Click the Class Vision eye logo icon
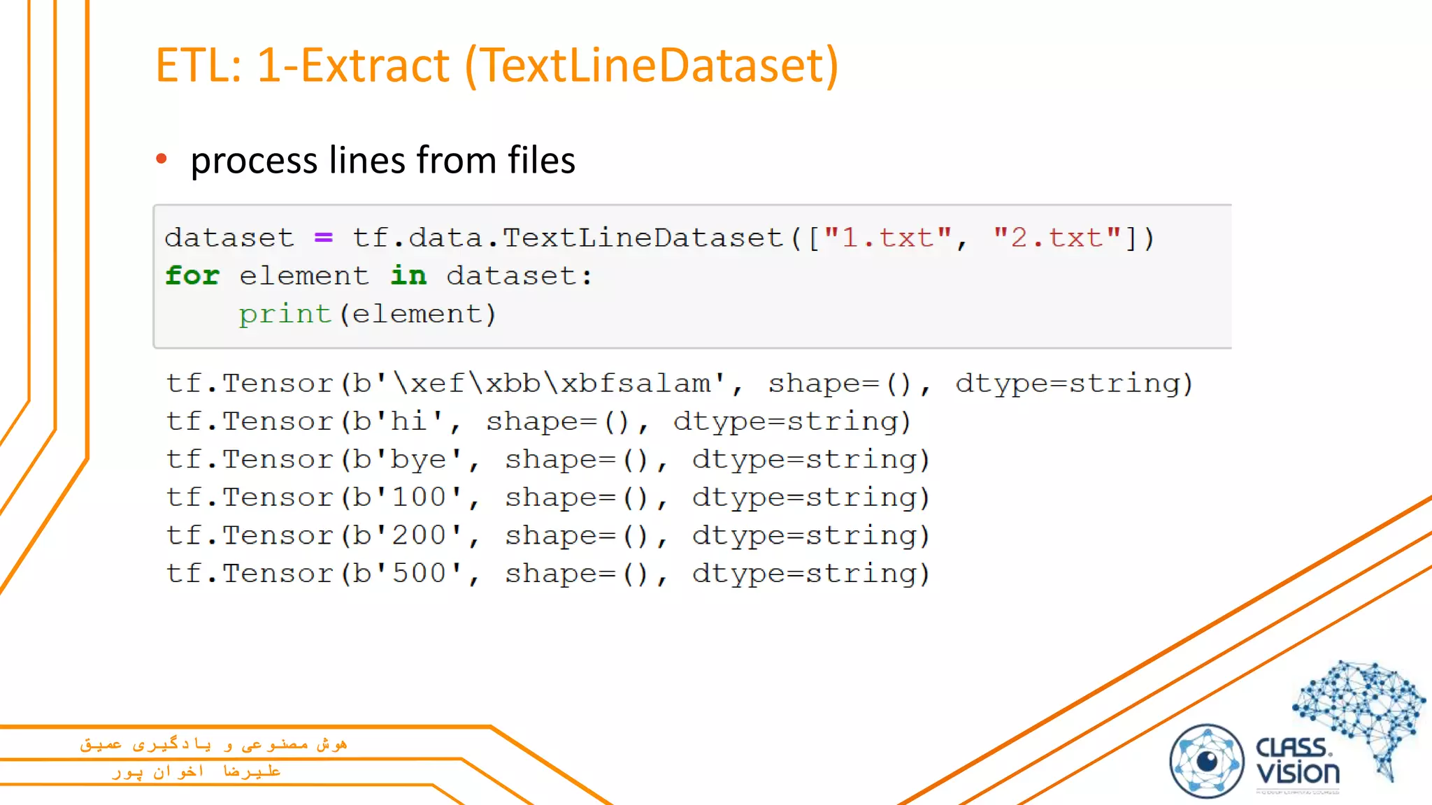The height and width of the screenshot is (805, 1432). coord(1207,761)
